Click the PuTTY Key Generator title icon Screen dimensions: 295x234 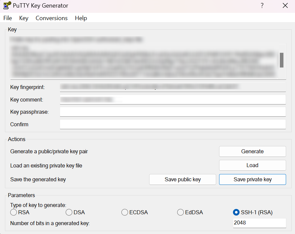click(x=7, y=6)
